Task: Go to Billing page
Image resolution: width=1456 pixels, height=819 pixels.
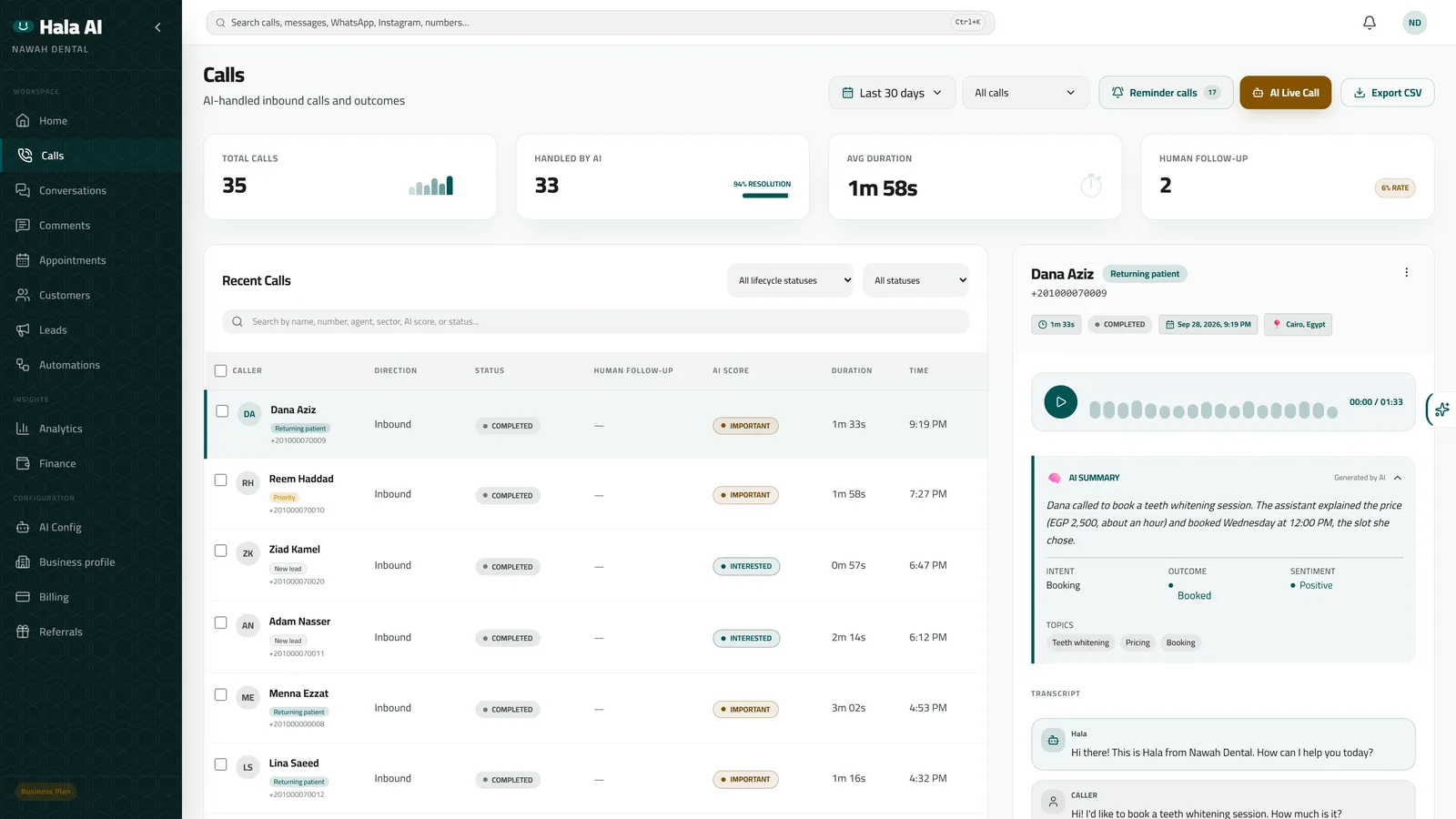Action: pos(91,597)
